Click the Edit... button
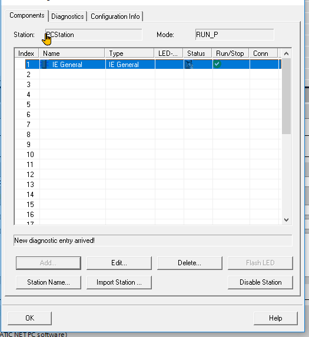This screenshot has width=309, height=337. tap(119, 263)
